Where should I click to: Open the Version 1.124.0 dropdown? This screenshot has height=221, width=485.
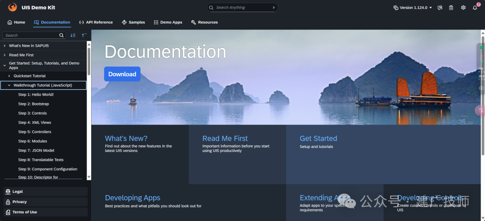click(413, 8)
